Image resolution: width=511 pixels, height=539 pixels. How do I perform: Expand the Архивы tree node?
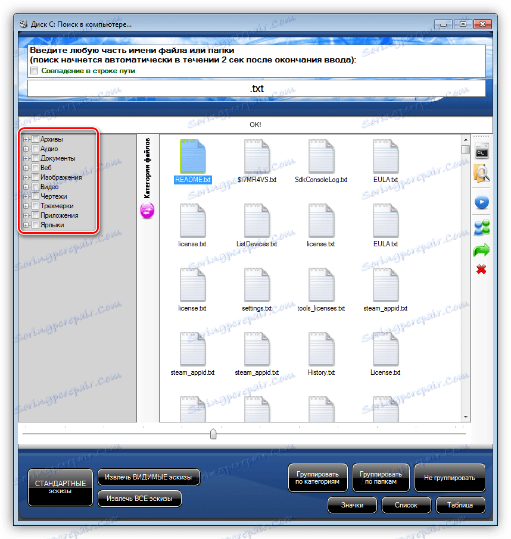tap(26, 140)
